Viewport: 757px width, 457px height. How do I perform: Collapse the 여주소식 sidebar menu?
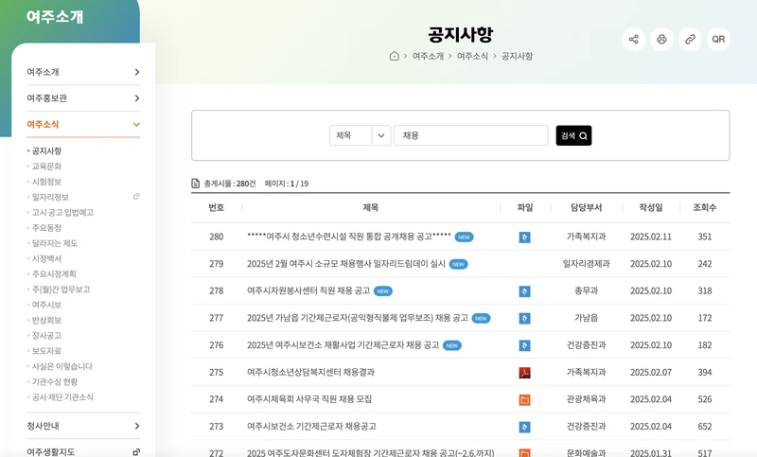point(83,124)
